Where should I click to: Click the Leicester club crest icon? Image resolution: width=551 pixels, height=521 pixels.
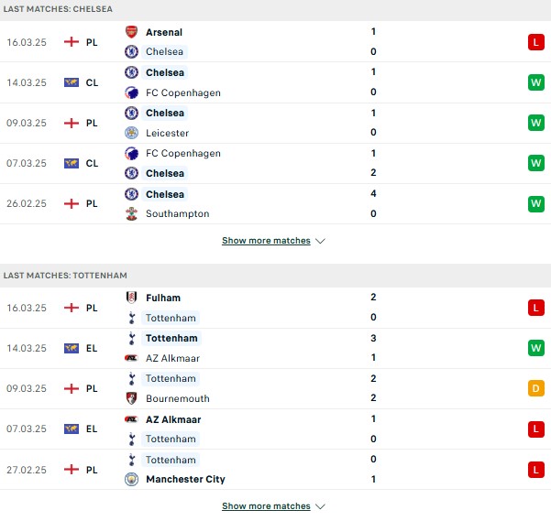point(131,133)
